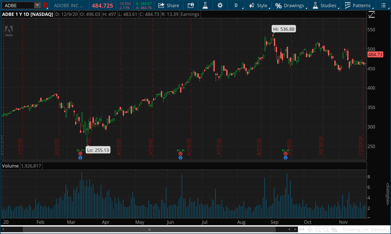Click the 1/17/20 expiration date marker
The width and height of the screenshot is (391, 234).
click(20, 147)
